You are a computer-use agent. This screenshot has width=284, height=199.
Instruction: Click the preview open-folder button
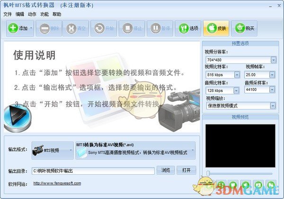271,185
